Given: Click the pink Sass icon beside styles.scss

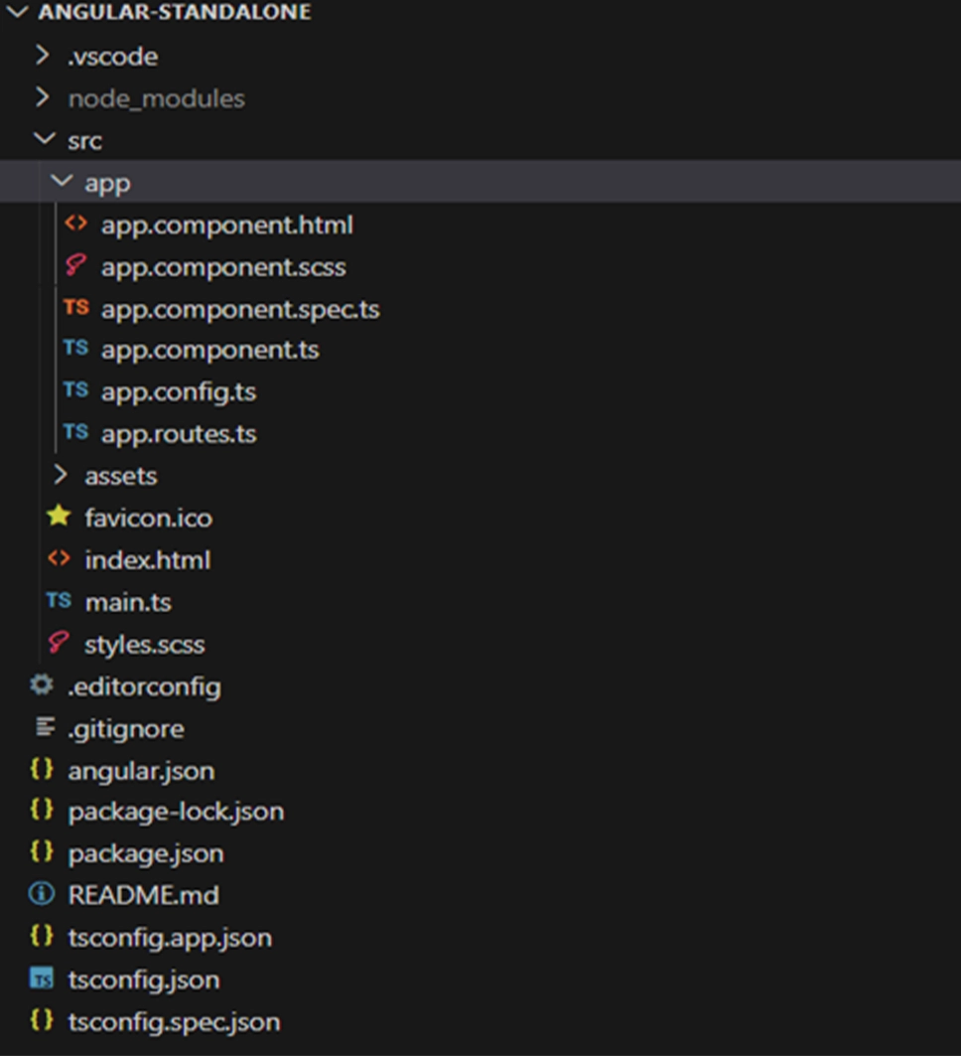Looking at the screenshot, I should point(59,643).
